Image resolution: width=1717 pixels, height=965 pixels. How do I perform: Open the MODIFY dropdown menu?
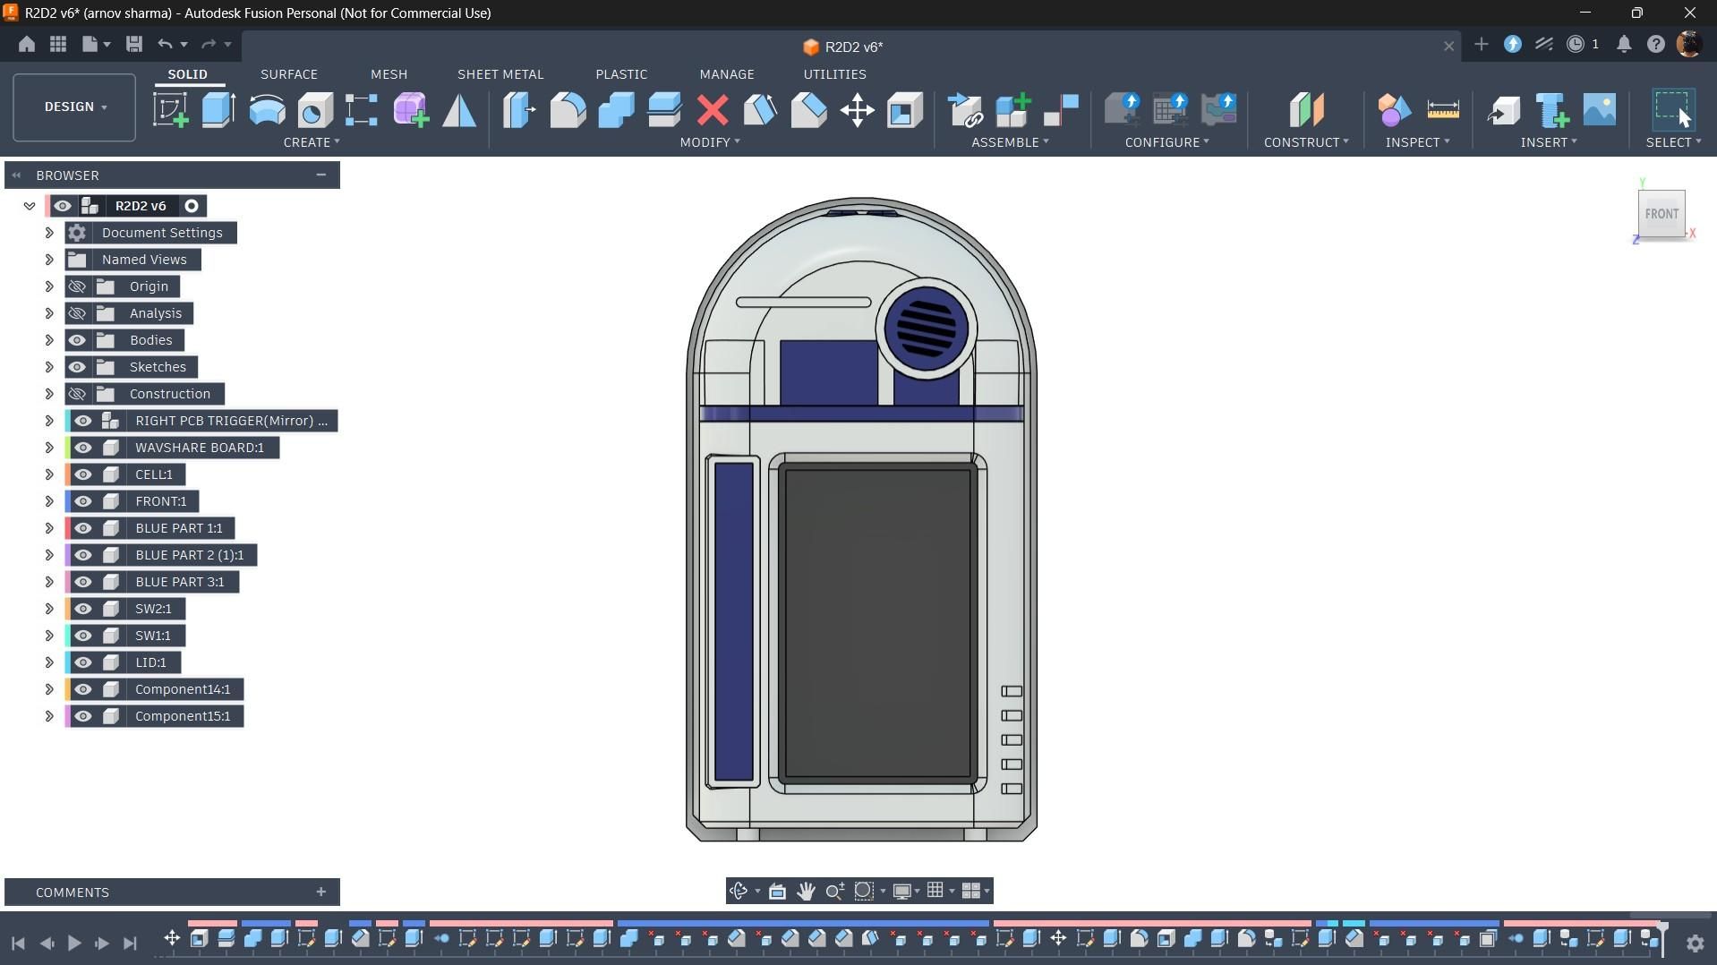(710, 142)
